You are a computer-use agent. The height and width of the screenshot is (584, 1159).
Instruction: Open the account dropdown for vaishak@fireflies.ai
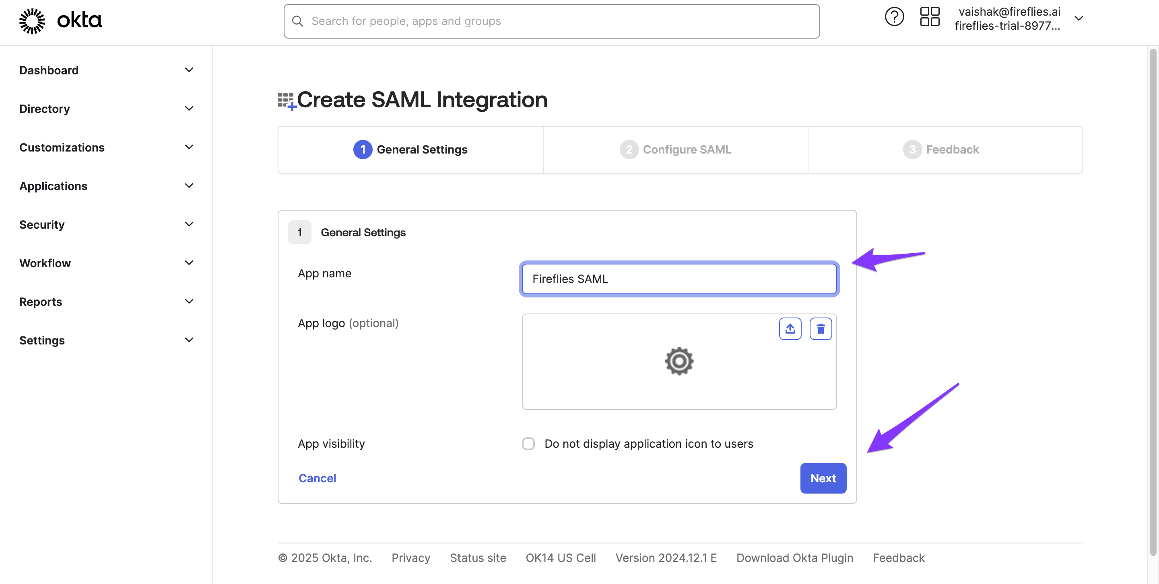pyautogui.click(x=1078, y=18)
